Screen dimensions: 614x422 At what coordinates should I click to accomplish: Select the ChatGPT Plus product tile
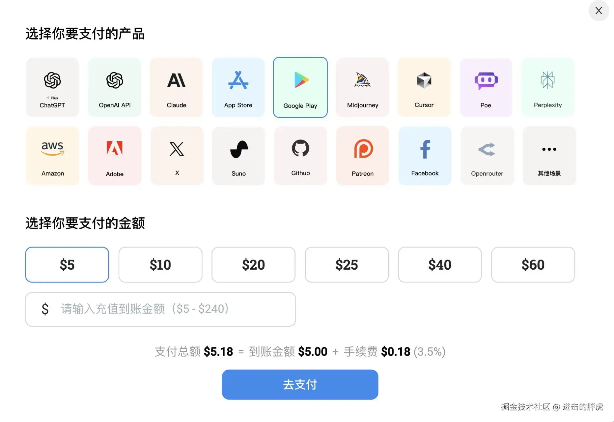click(x=52, y=87)
